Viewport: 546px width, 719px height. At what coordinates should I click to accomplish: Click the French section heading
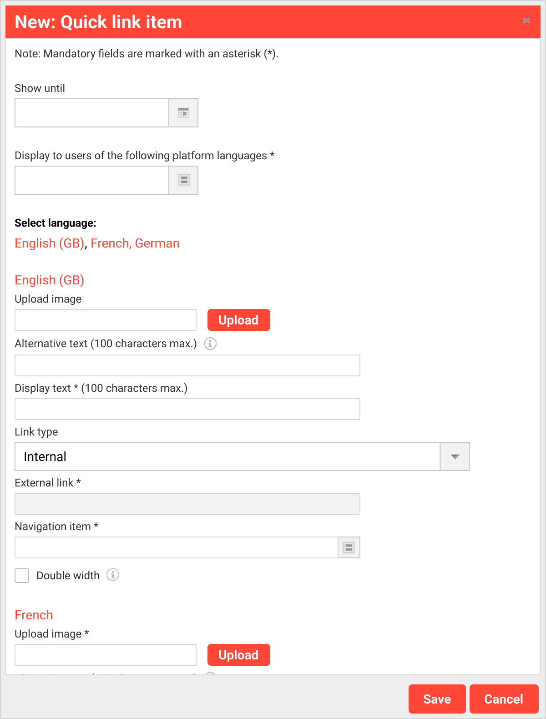[x=34, y=615]
